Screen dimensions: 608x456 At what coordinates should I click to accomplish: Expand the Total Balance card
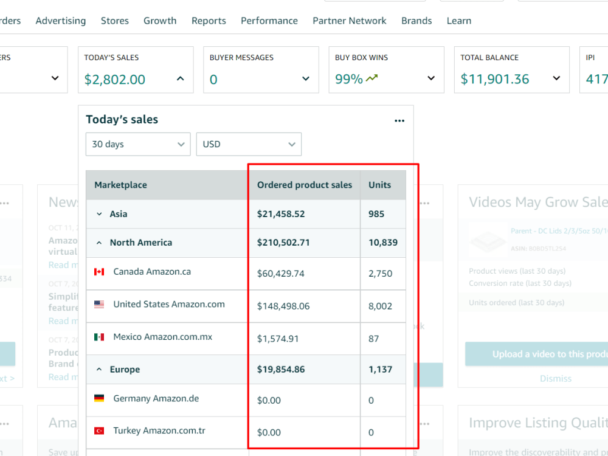tap(556, 78)
